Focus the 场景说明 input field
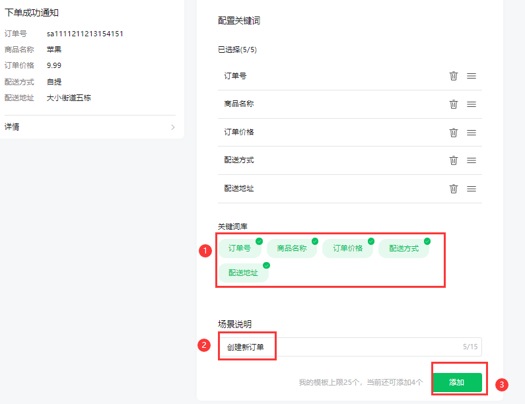This screenshot has height=404, width=525. 350,347
